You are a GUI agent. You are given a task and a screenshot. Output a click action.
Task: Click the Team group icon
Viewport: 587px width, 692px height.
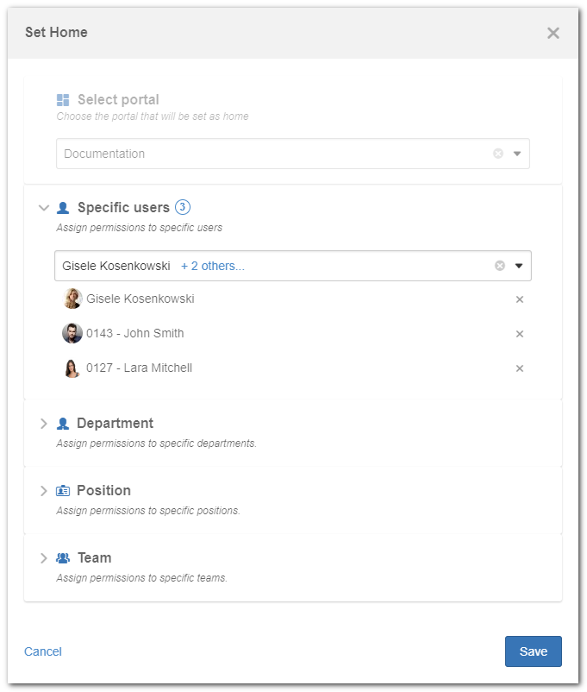coord(63,558)
